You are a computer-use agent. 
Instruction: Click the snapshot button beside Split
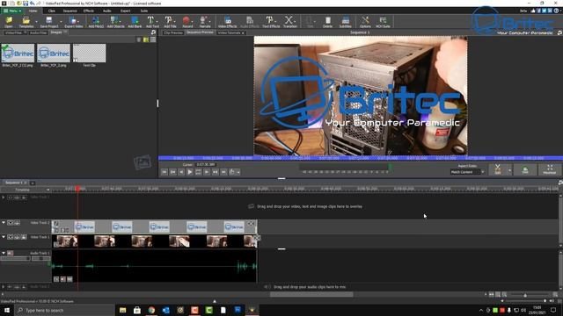[525, 169]
